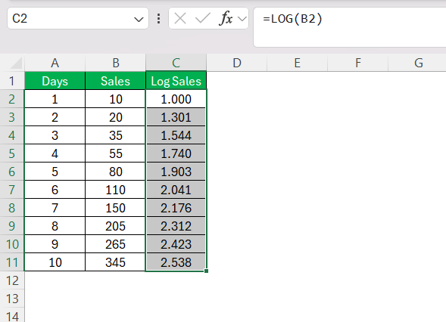Select row 11 header

coord(12,262)
